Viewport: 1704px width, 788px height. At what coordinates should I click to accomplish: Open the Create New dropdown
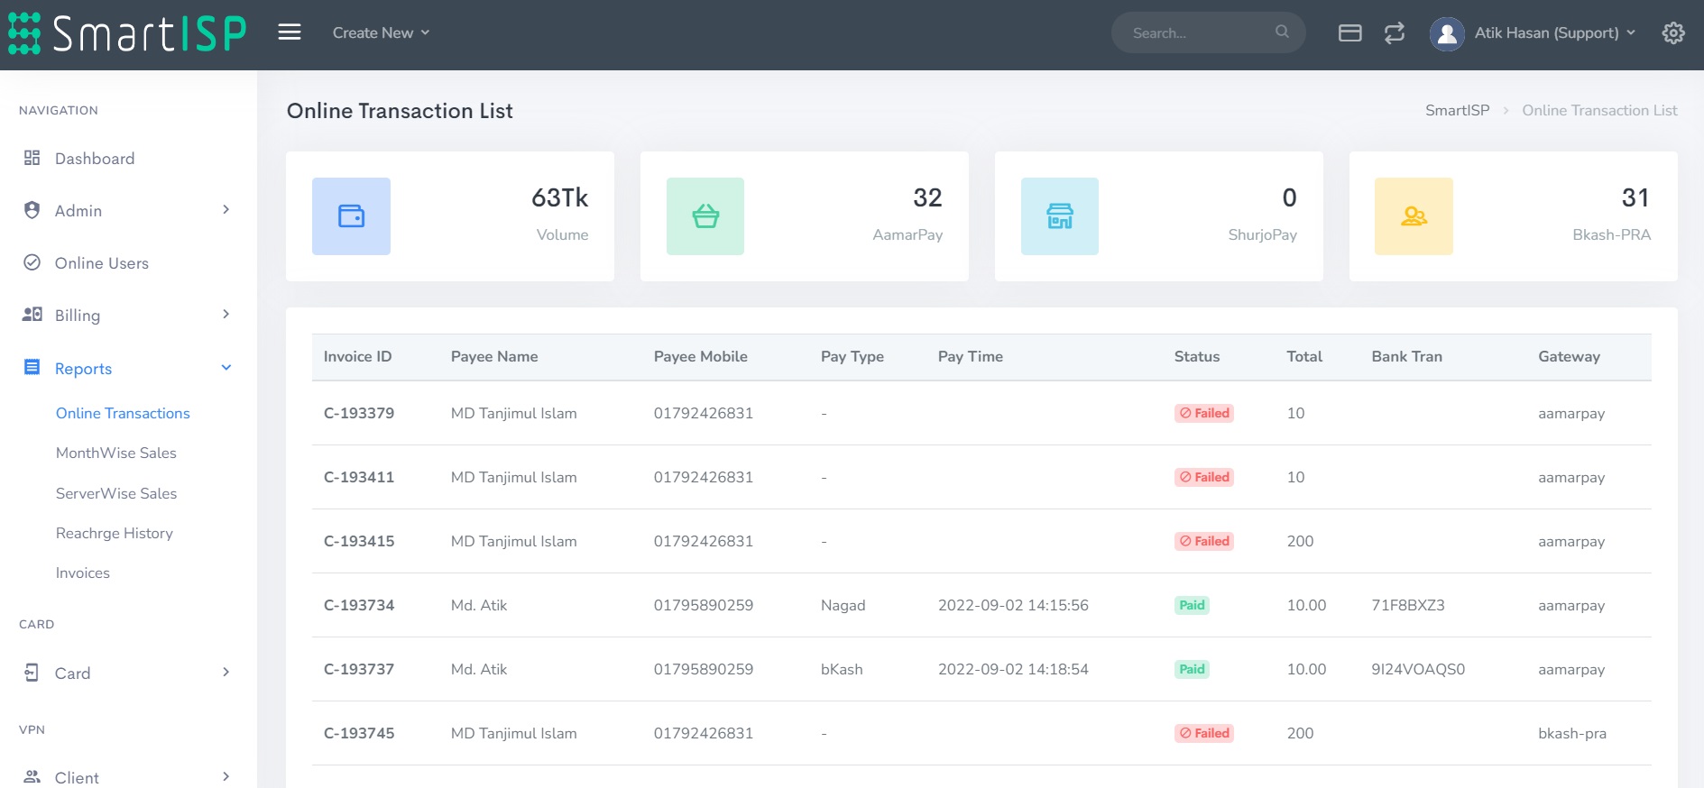pyautogui.click(x=381, y=33)
